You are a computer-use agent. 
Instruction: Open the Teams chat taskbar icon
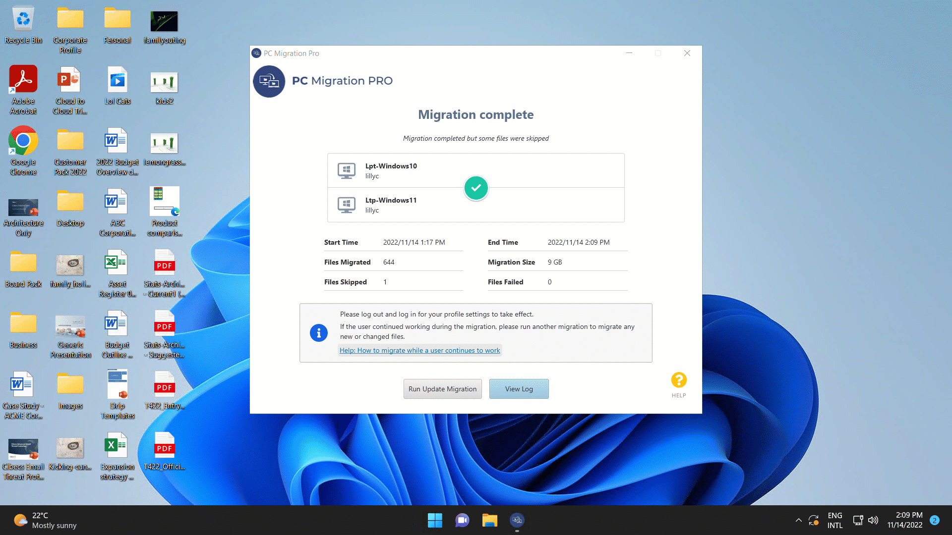[462, 520]
